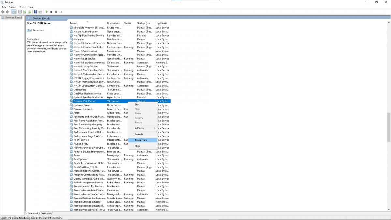Screen dimensions: 391x220
Task: Click the Export List toolbar icon
Action: (29, 12)
